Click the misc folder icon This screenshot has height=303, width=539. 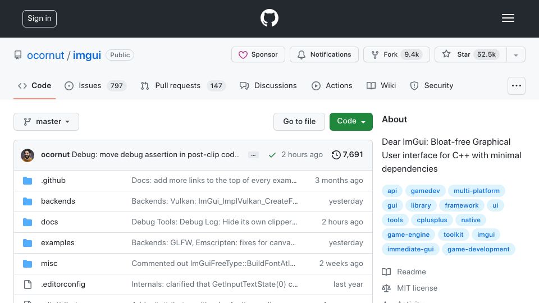[x=28, y=264]
